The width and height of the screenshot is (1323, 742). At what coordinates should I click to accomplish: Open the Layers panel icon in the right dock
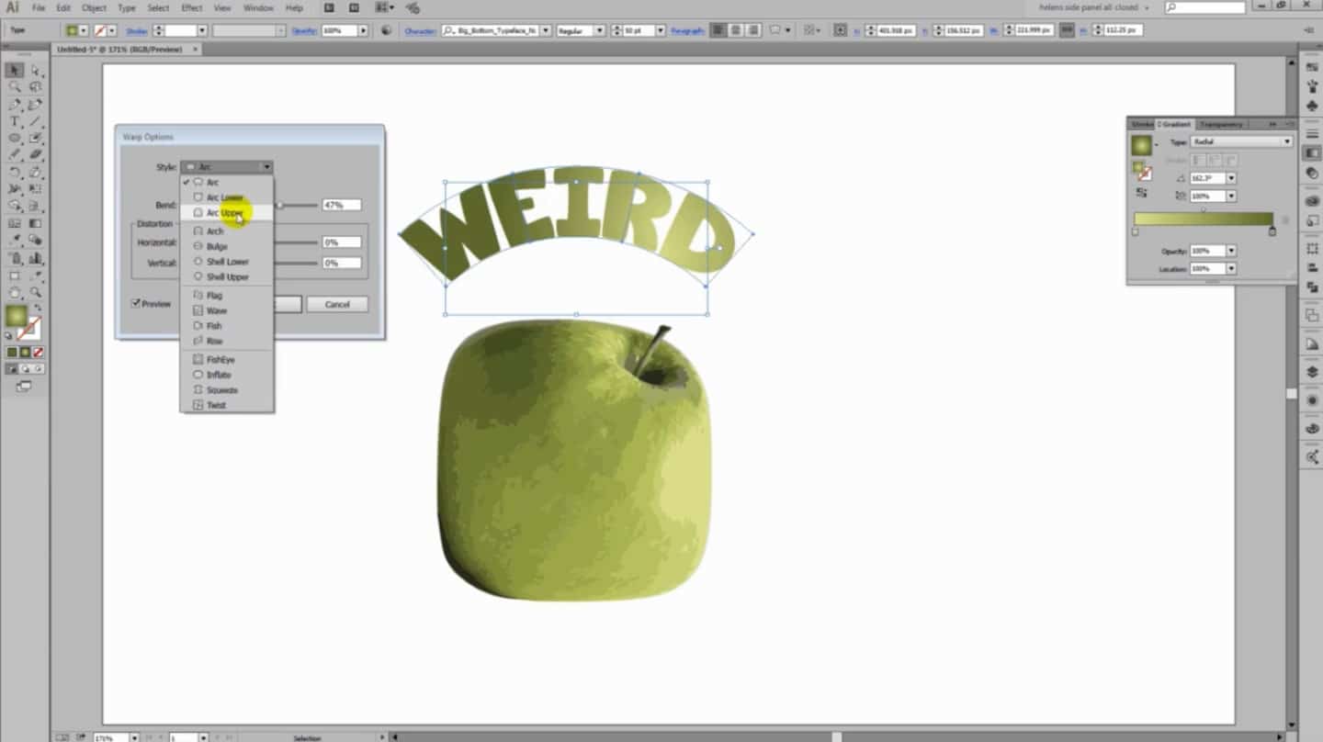[1312, 372]
